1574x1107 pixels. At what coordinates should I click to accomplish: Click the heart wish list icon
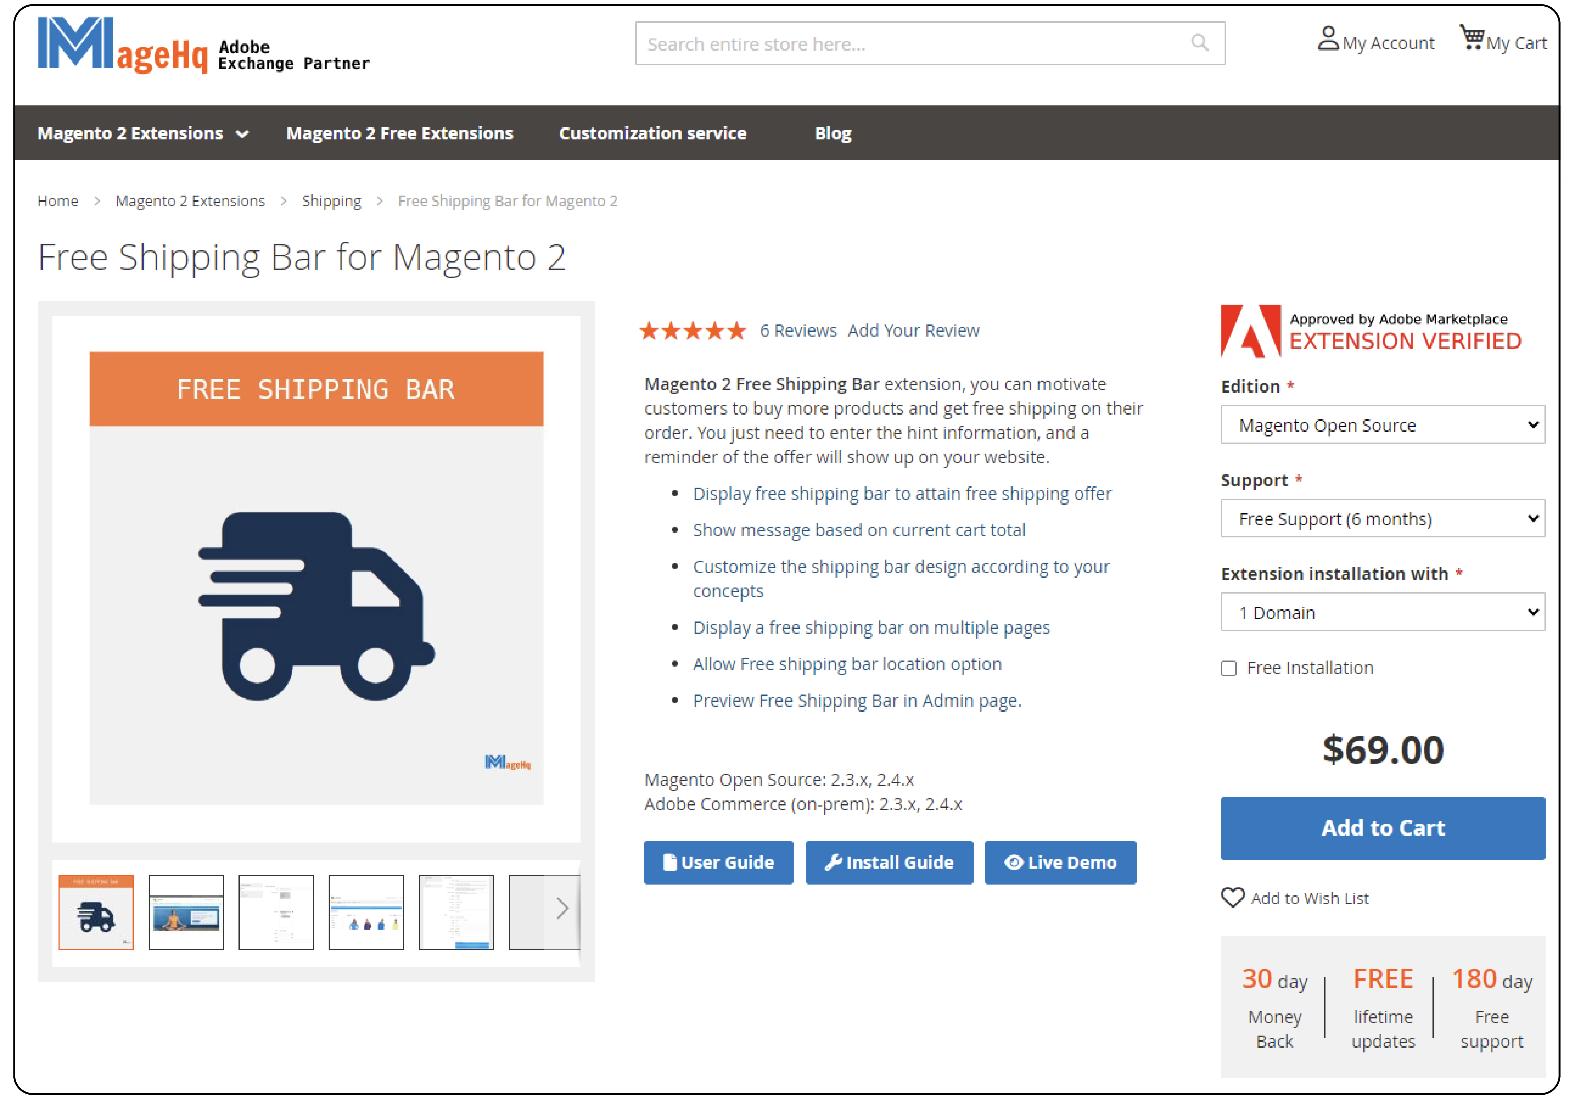click(x=1232, y=897)
